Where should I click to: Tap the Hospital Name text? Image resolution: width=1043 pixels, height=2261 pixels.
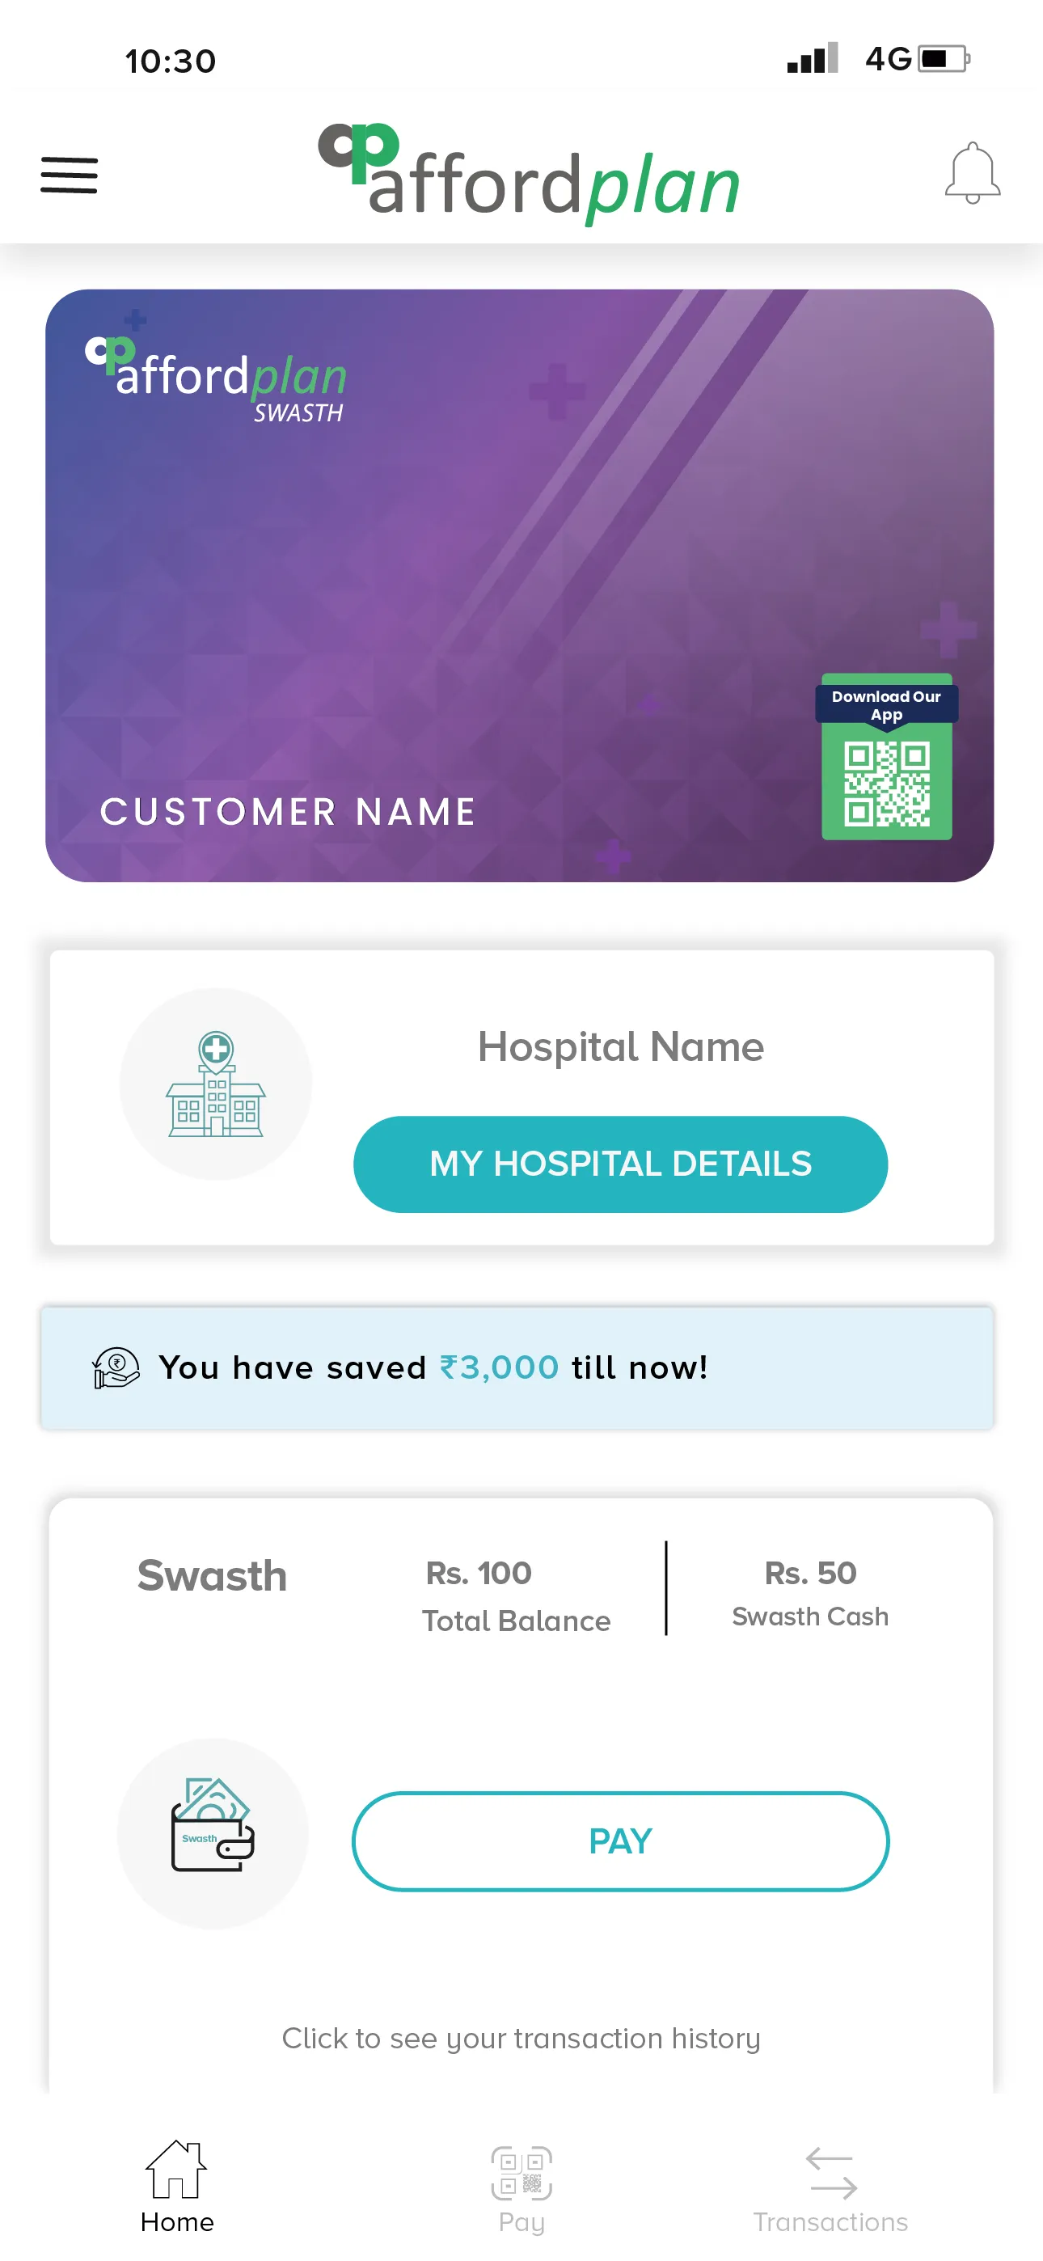620,1046
